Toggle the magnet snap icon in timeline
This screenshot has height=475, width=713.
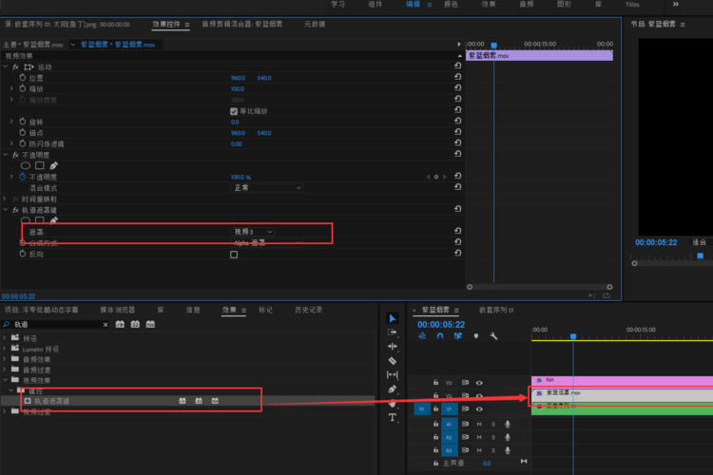tap(440, 336)
